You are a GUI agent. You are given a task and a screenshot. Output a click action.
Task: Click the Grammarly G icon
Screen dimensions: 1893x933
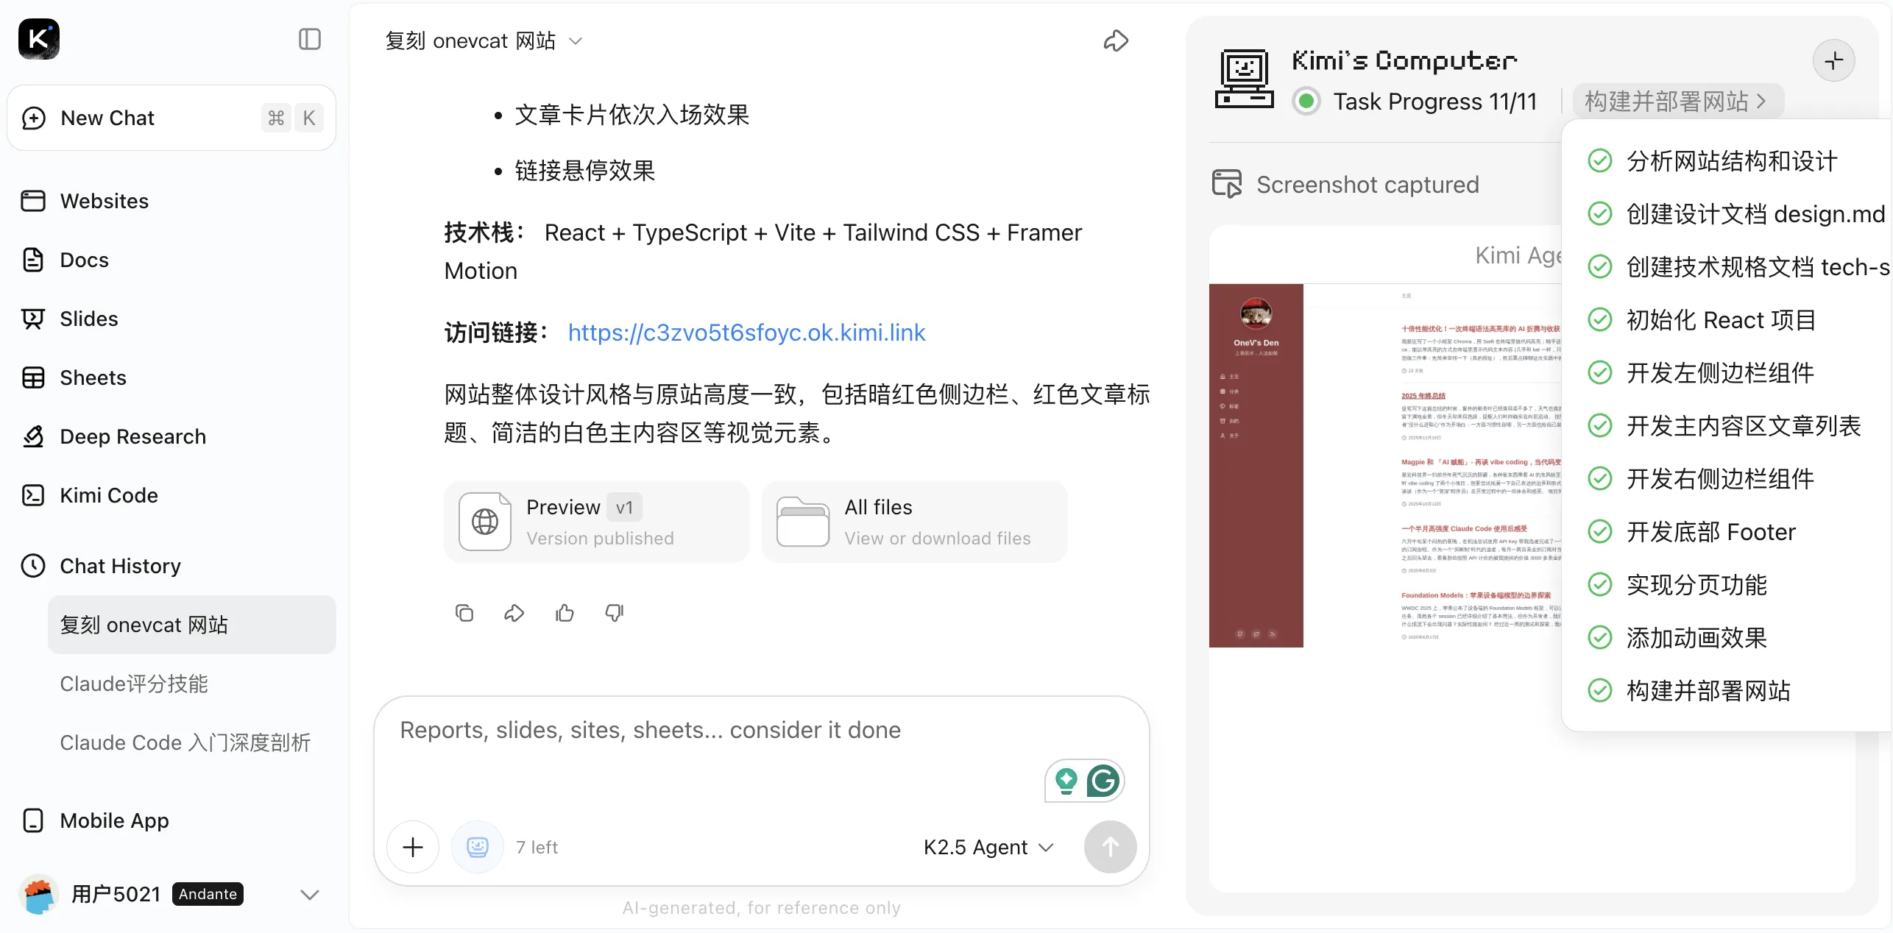pos(1103,781)
